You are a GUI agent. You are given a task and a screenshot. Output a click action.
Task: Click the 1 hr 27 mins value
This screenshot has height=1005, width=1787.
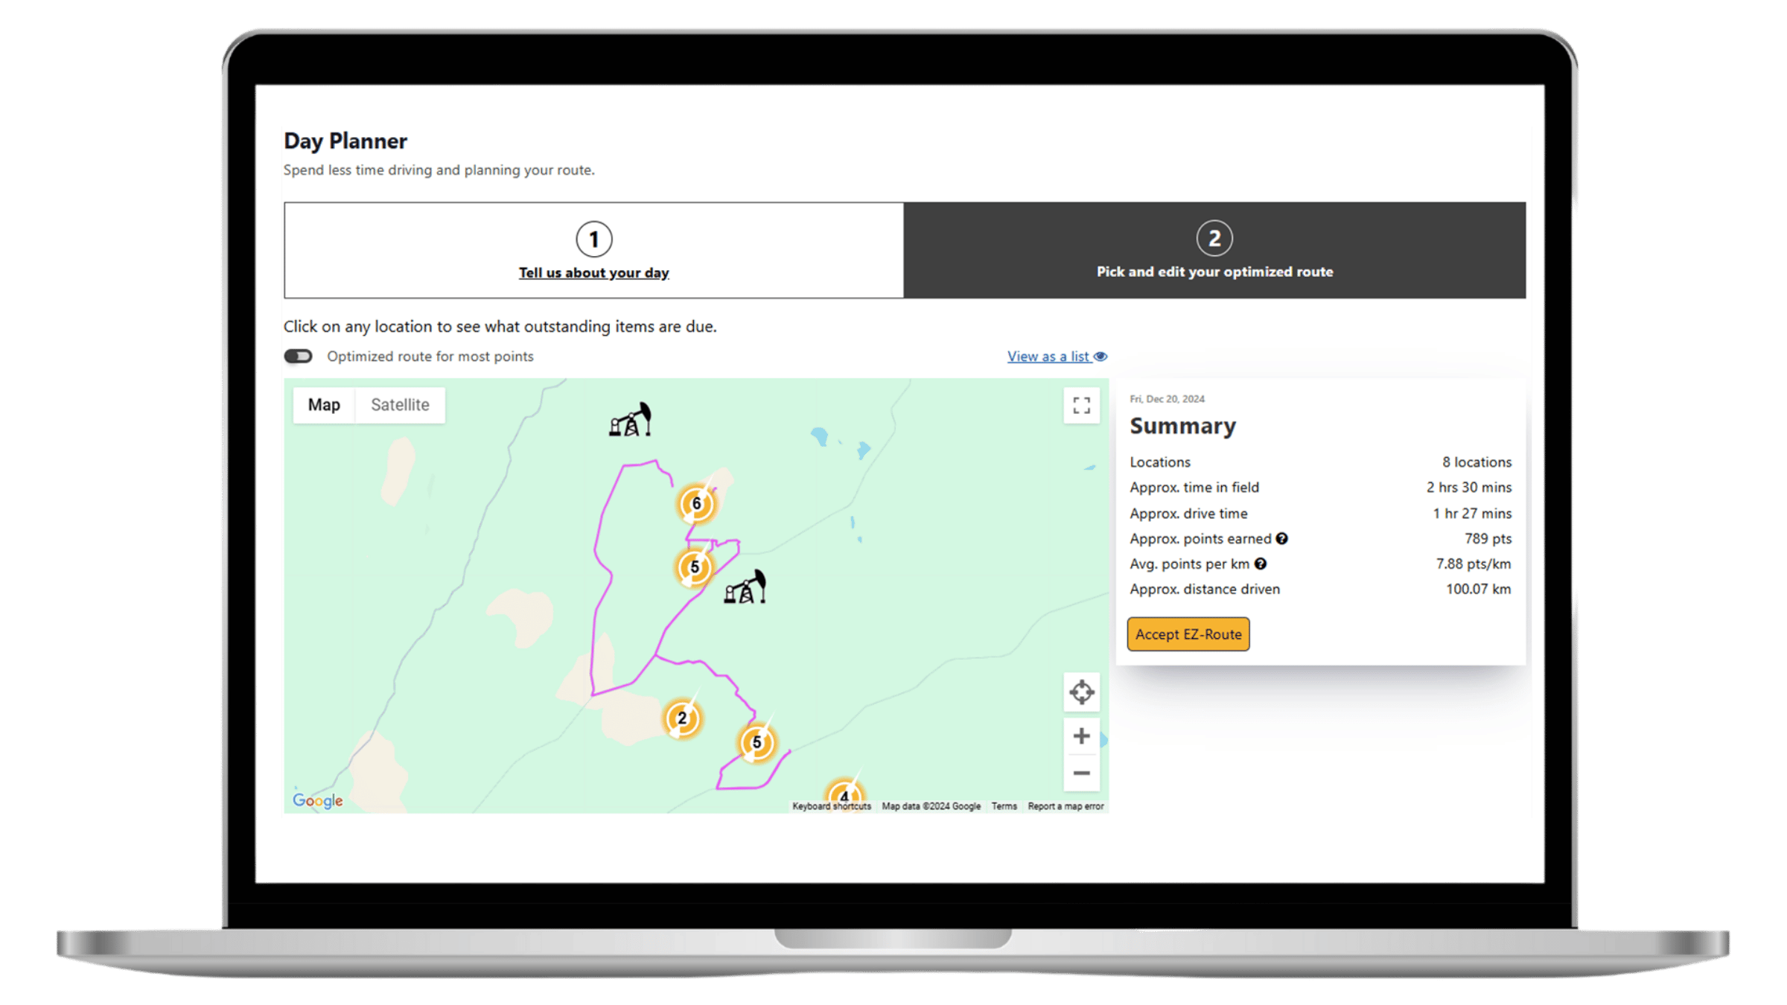tap(1472, 513)
